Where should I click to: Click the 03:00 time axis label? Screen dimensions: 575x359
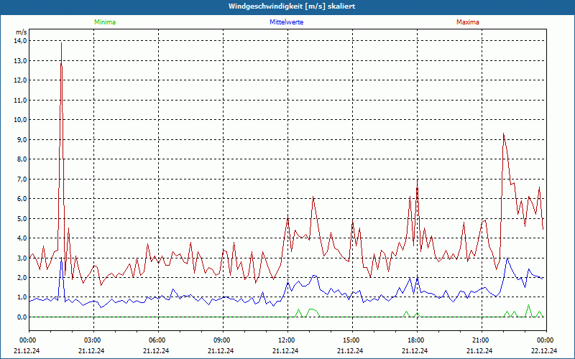[x=93, y=340]
